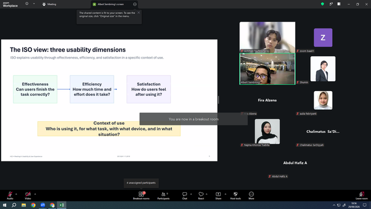
Task: Click the Leave room button
Action: [x=362, y=196]
